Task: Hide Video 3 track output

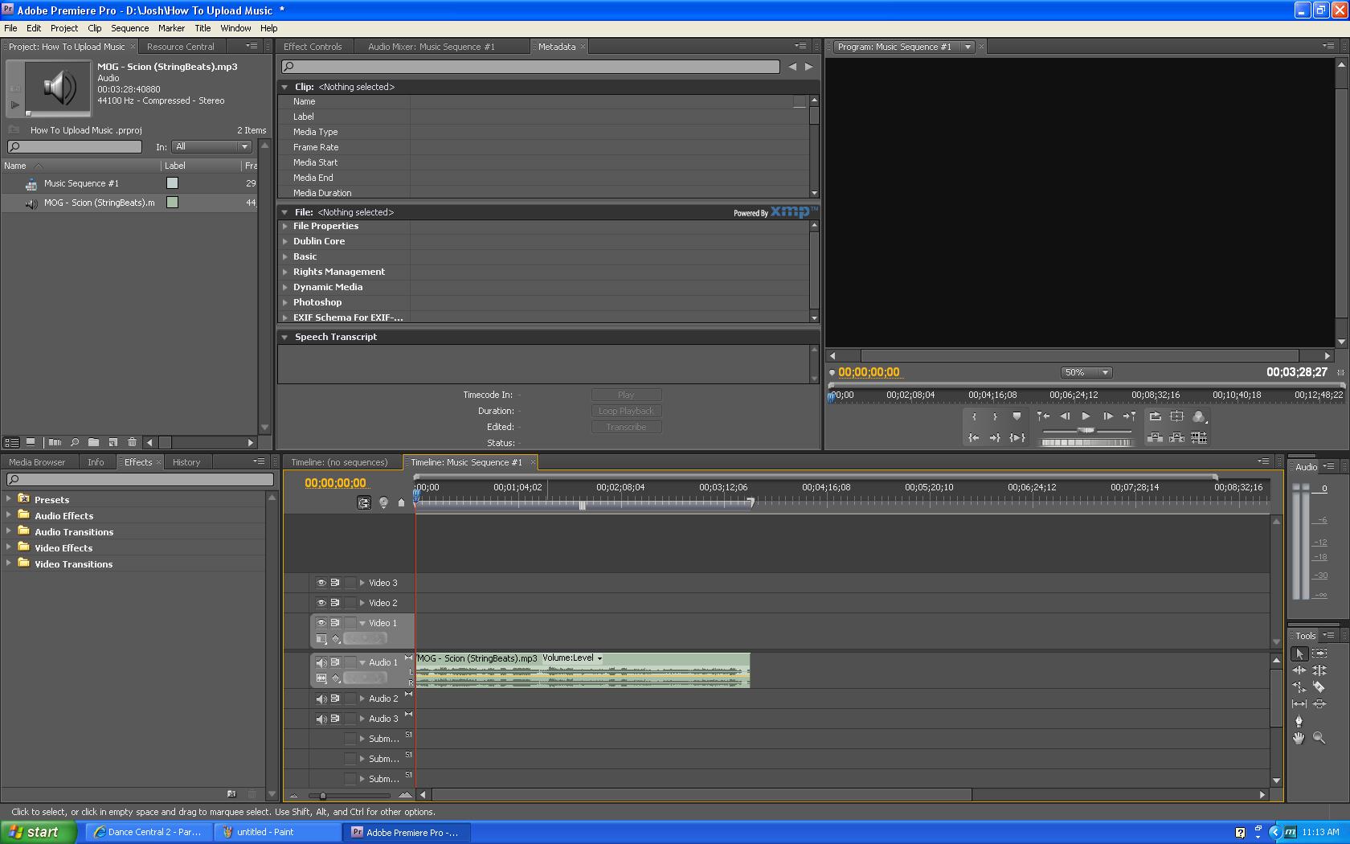Action: point(321,583)
